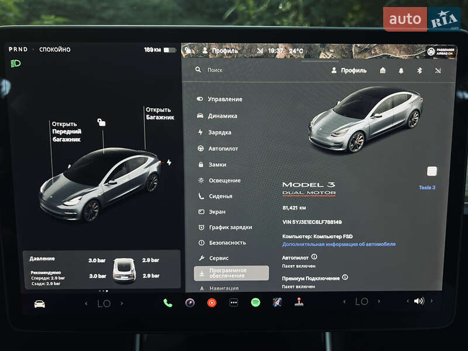Open the camera app in the dock

point(190,302)
